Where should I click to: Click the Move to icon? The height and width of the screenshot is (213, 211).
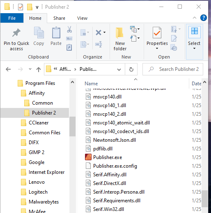click(83, 33)
